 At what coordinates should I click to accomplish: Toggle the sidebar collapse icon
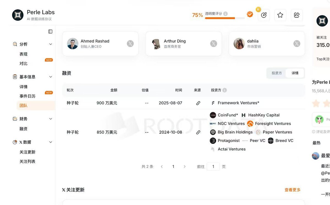click(50, 32)
